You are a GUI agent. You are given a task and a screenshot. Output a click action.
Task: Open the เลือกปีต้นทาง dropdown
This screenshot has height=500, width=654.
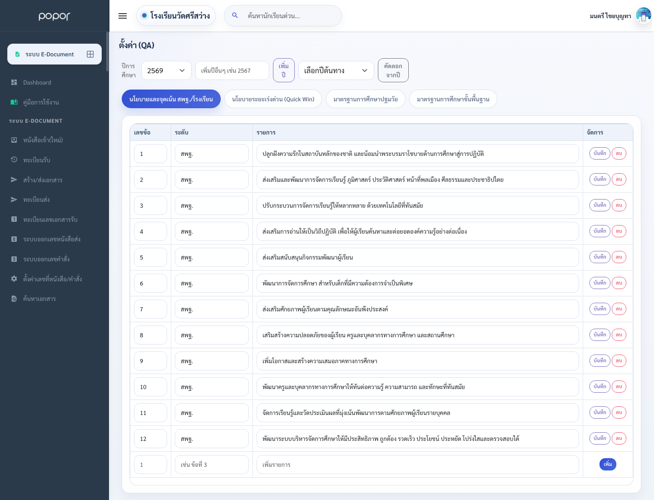tap(336, 70)
